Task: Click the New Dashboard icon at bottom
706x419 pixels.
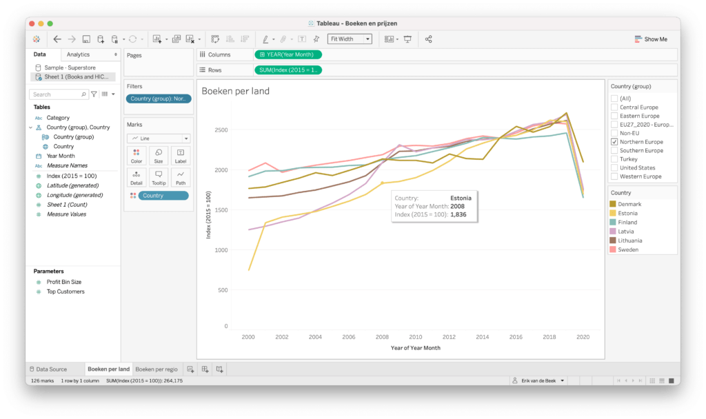Action: [205, 369]
